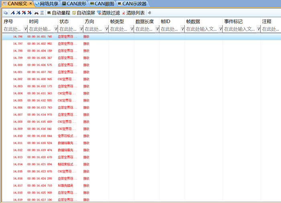
Task: Click 清除过滤 clear filter button
Action: tap(108, 13)
